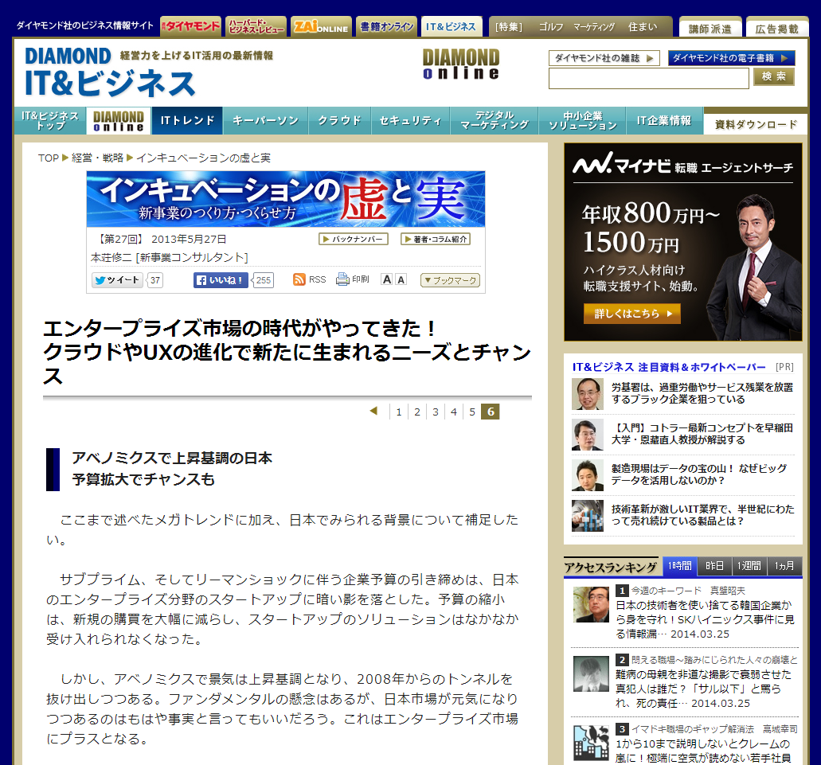Click the DIAMOND IT&ビジネス site logo
821x765 pixels.
click(111, 72)
